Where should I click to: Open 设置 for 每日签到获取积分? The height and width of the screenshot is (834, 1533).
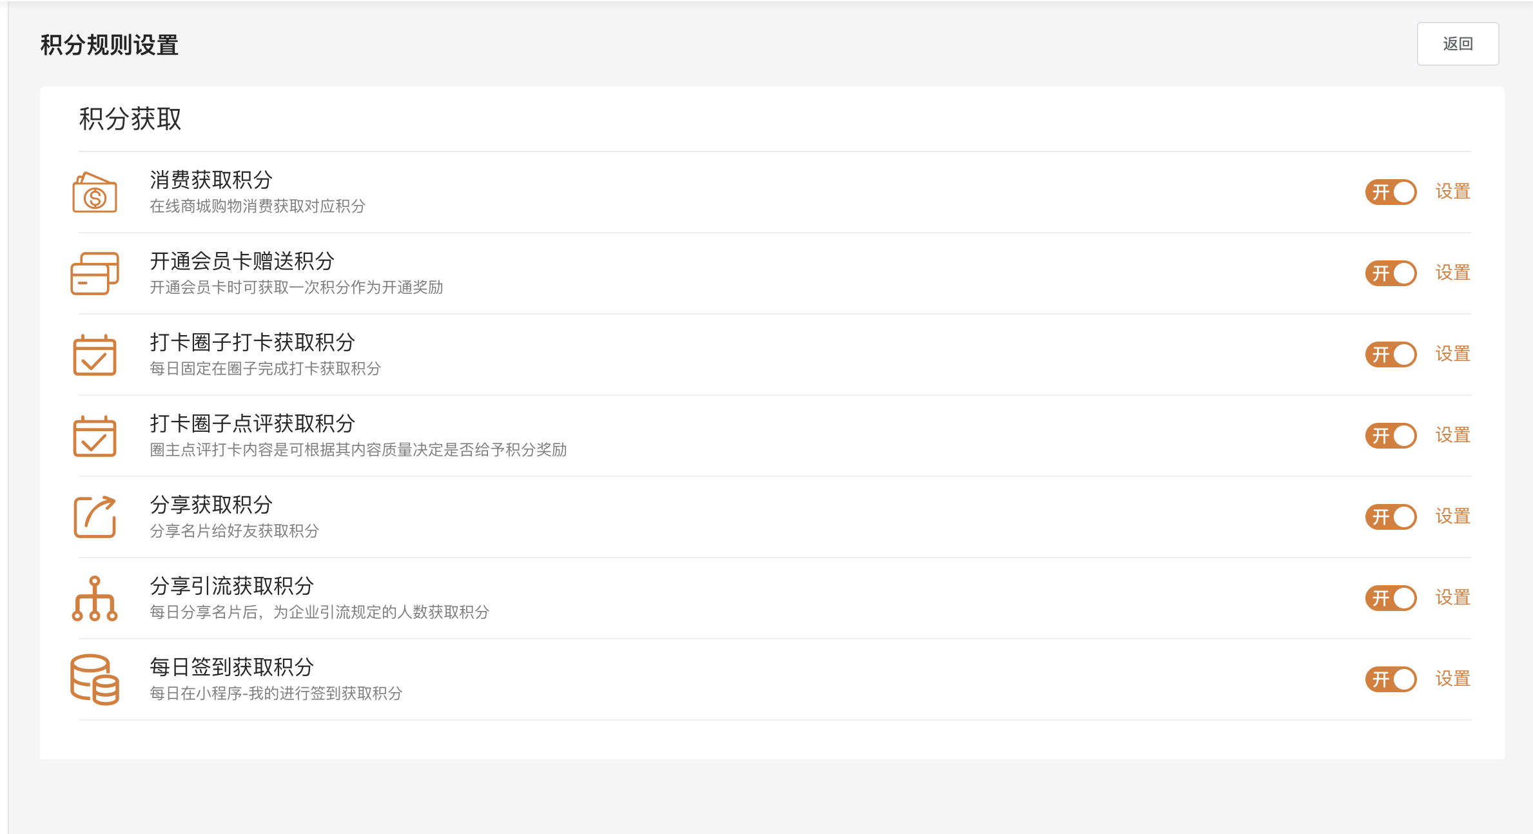(x=1452, y=679)
